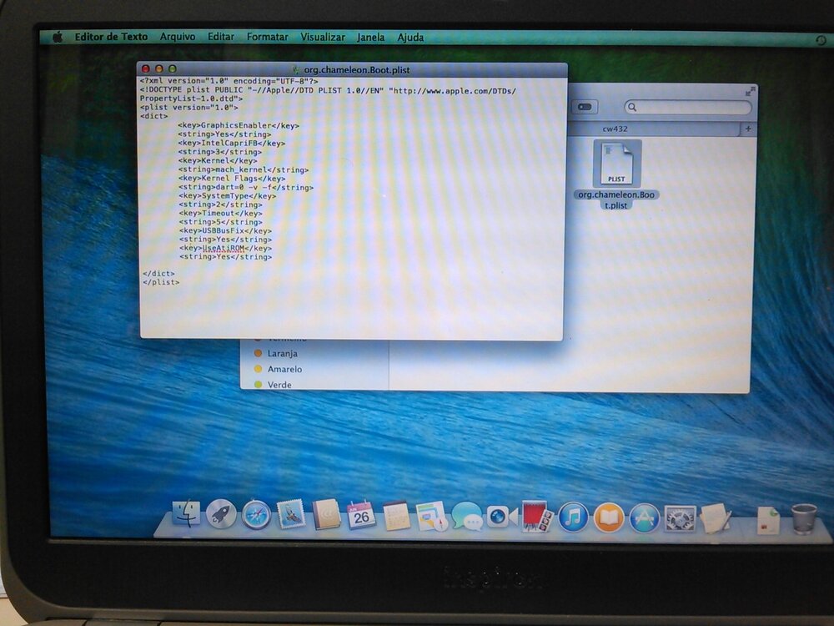Screen dimensions: 834x626
Task: Toggle Finder window full screen arrows
Action: [x=751, y=91]
